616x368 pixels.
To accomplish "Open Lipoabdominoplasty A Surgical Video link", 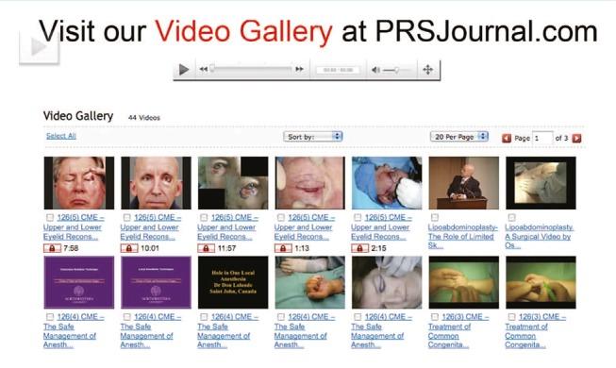I will click(539, 236).
